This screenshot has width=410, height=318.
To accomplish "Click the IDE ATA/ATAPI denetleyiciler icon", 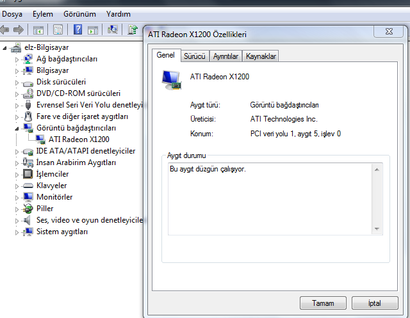I will pos(28,152).
